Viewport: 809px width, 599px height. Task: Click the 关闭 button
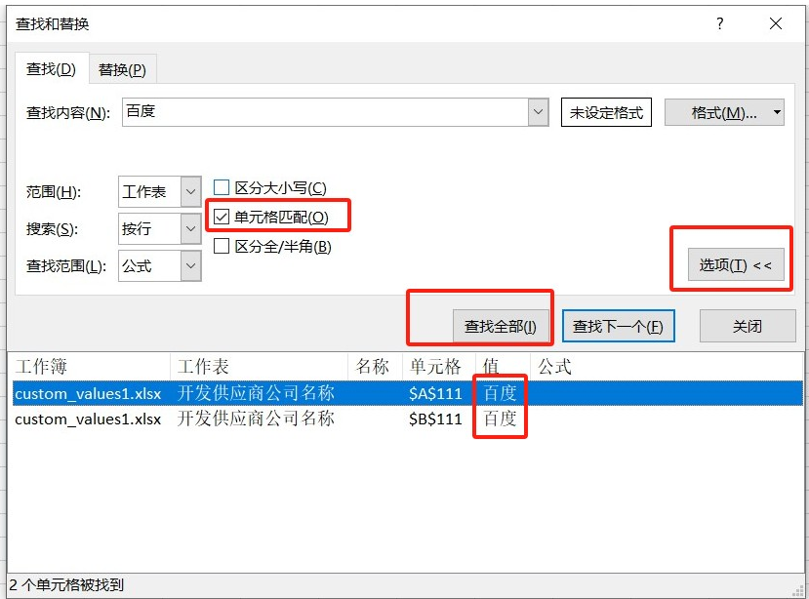point(748,326)
